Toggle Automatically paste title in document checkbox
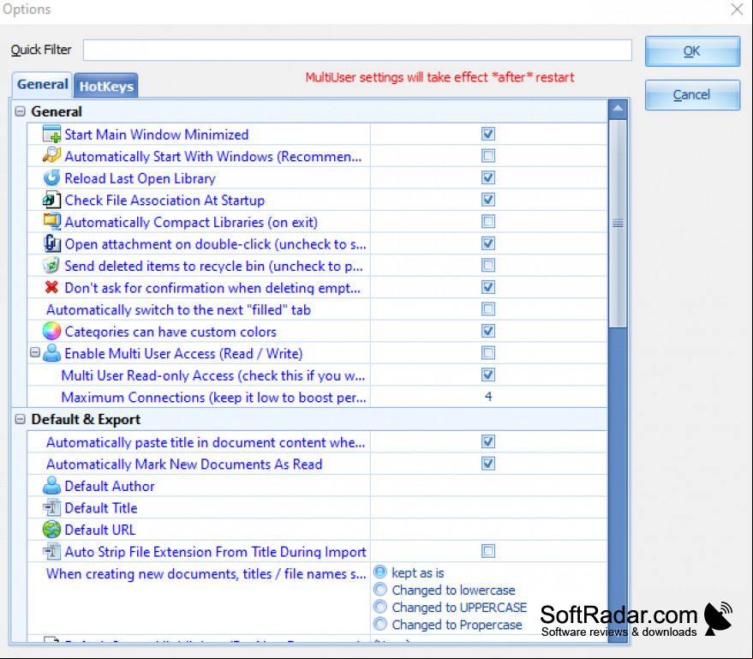Viewport: 753px width, 659px height. click(488, 441)
